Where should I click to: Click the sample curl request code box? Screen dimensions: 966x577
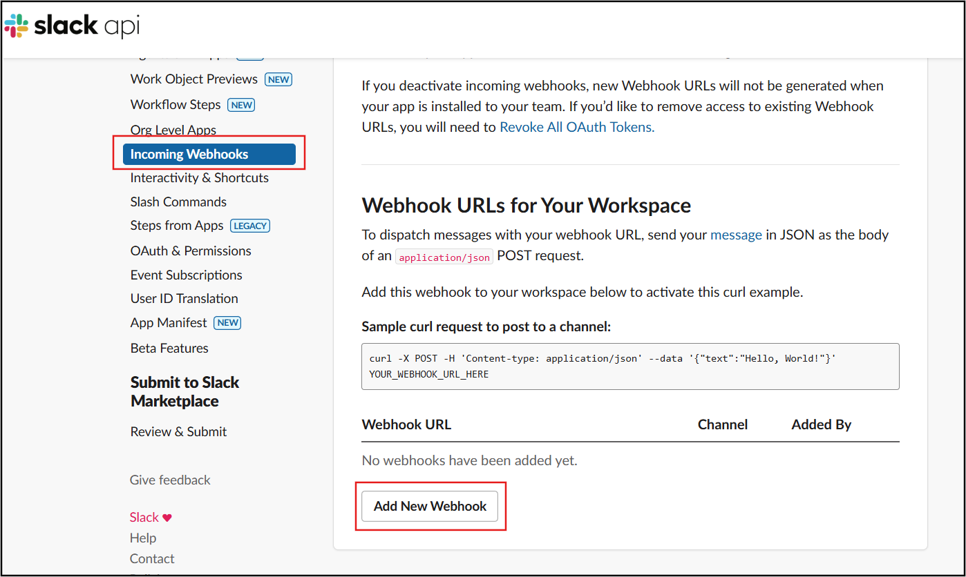pyautogui.click(x=630, y=366)
